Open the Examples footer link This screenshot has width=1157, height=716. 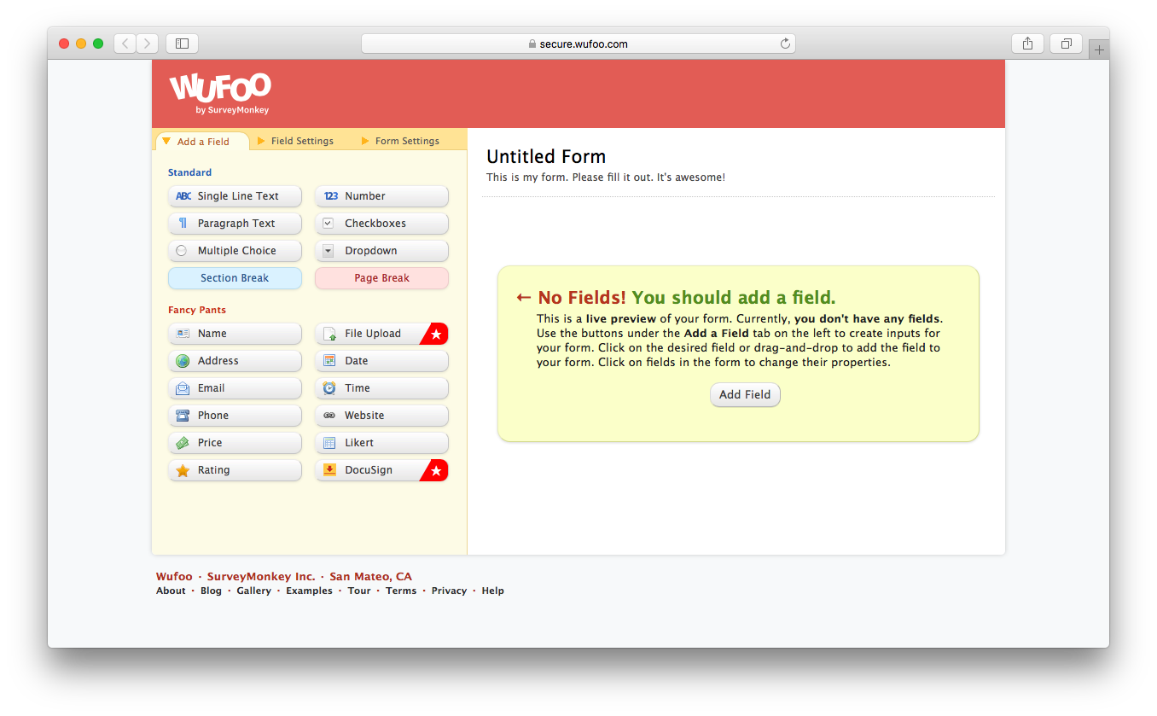click(309, 591)
